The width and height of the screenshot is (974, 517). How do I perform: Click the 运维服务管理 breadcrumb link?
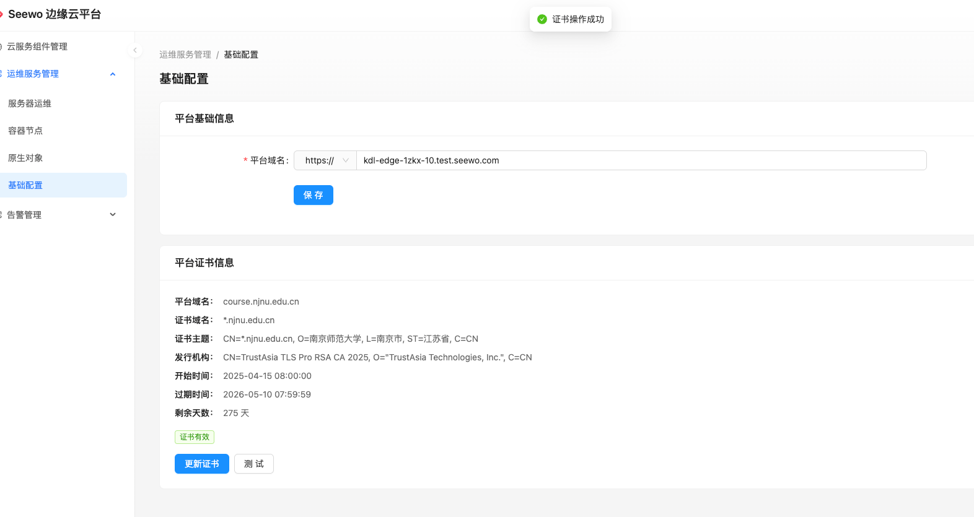pyautogui.click(x=185, y=54)
